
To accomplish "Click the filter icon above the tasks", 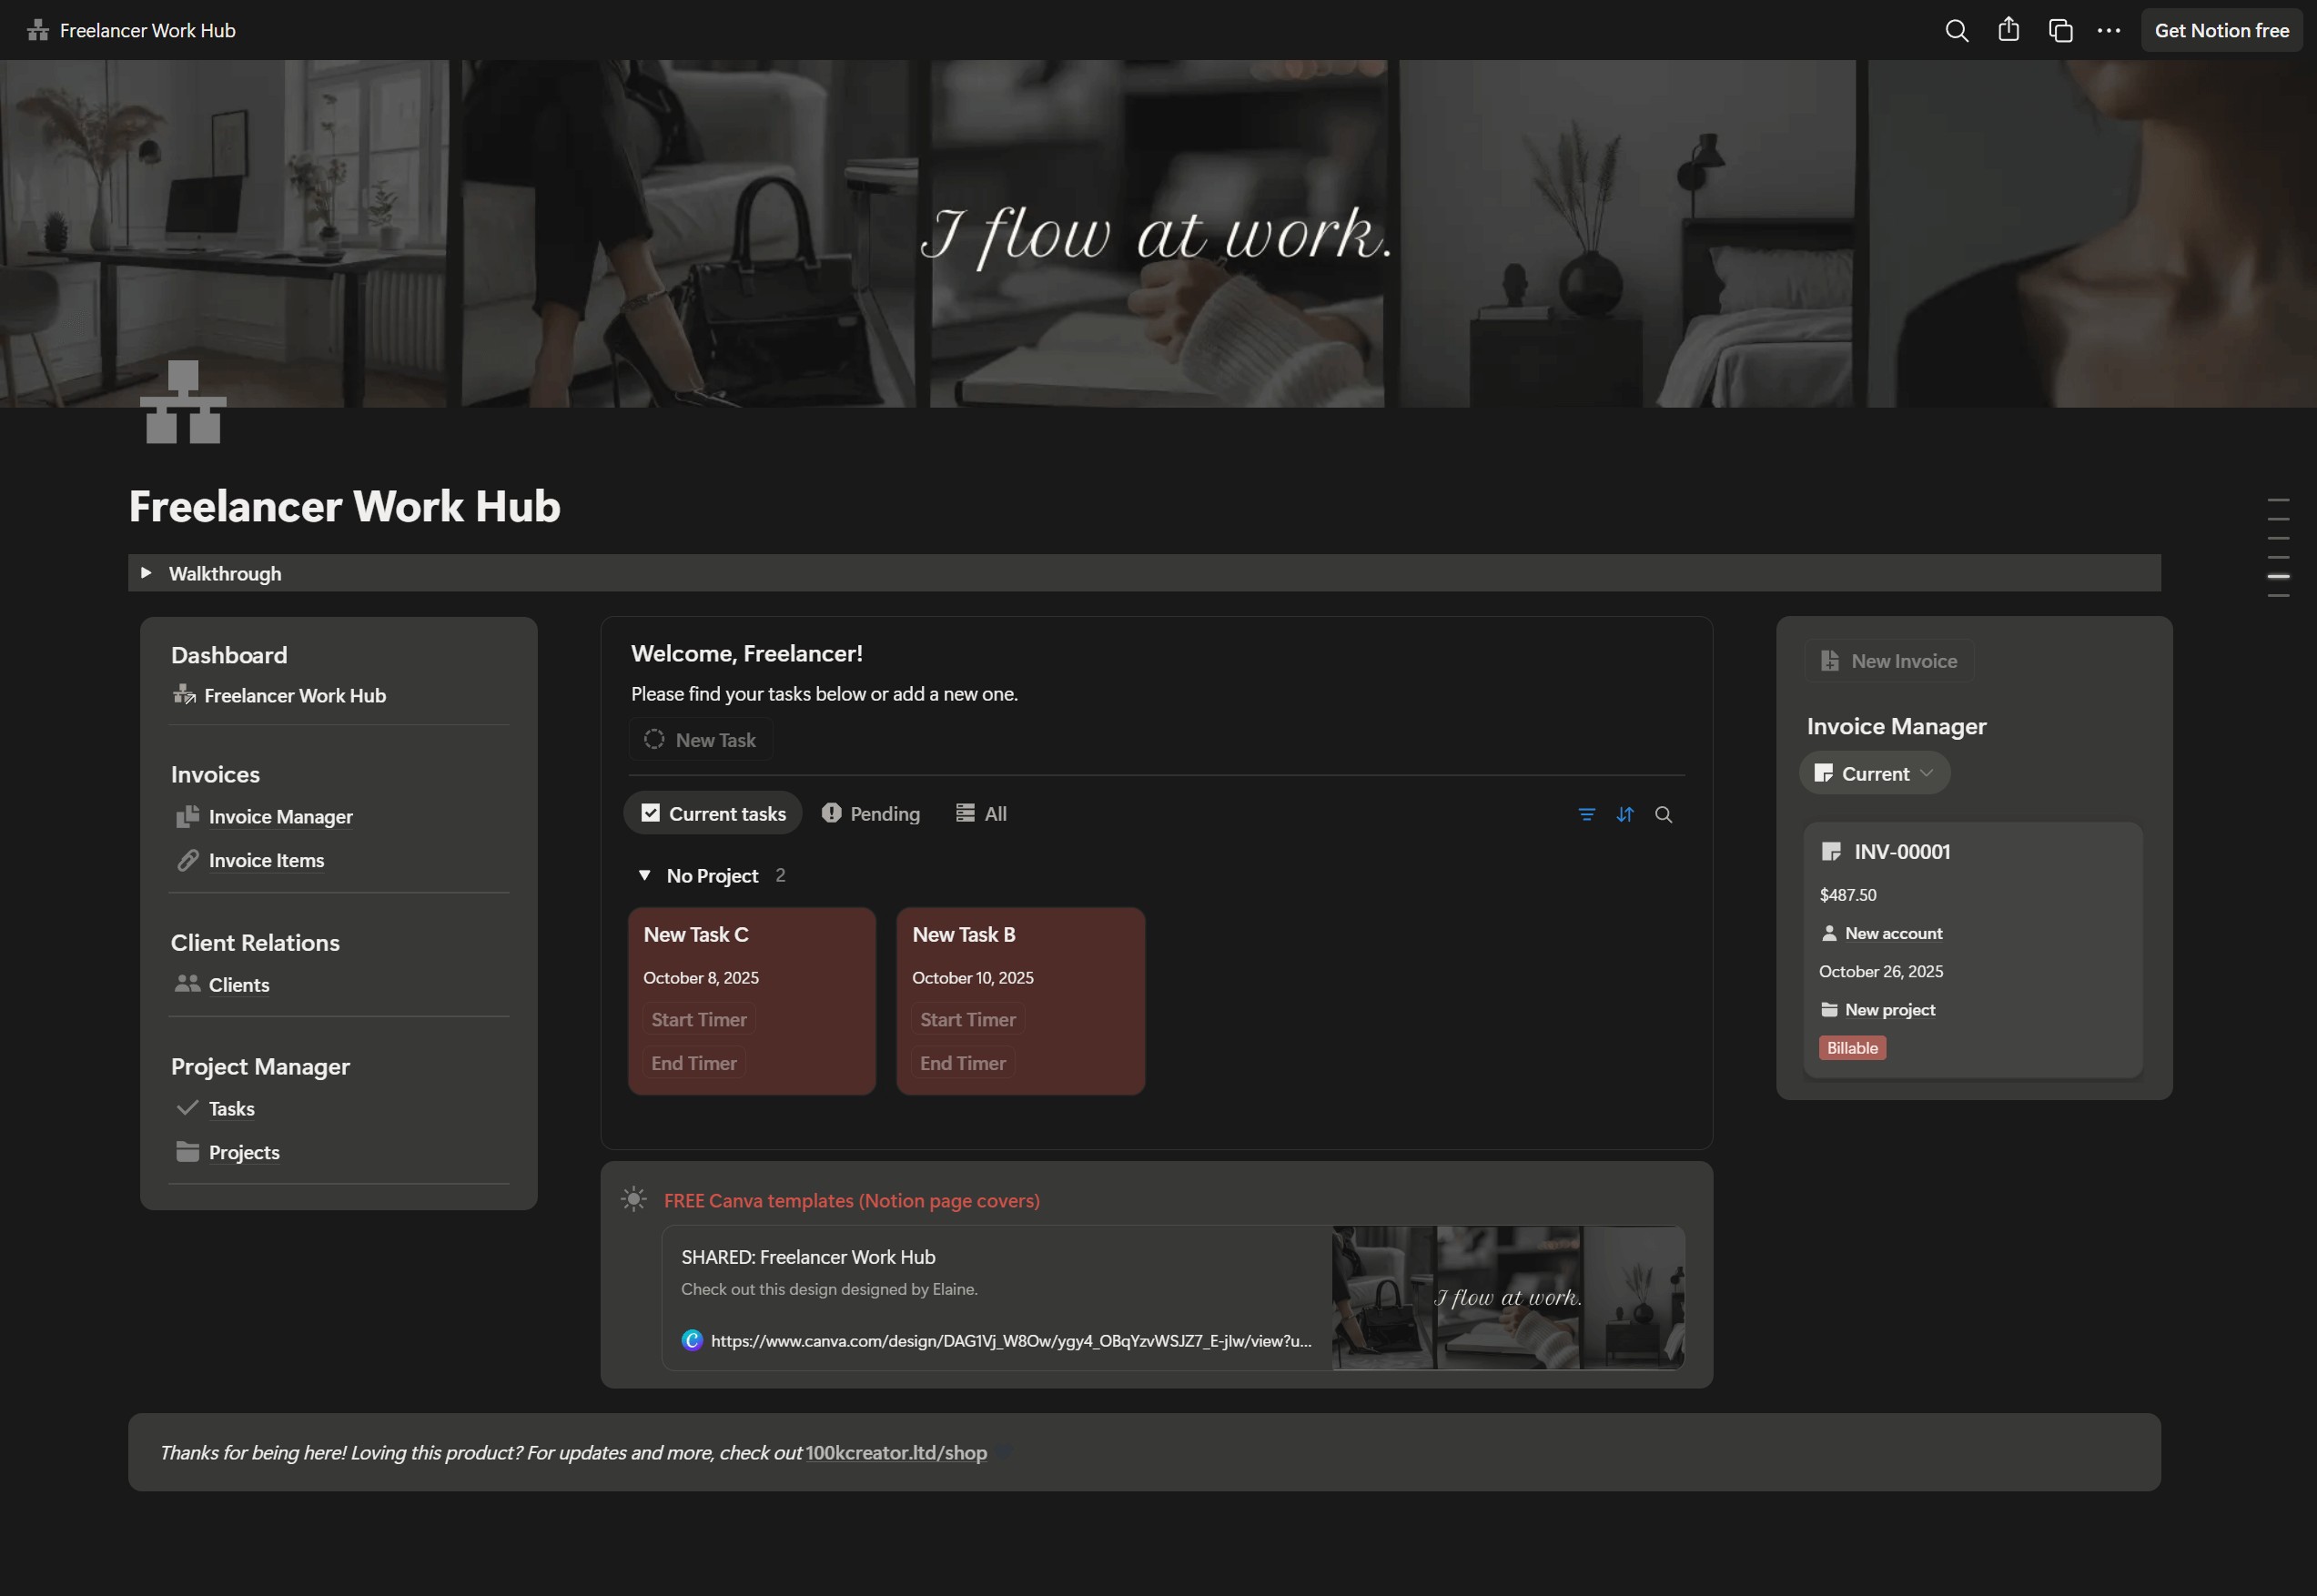I will tap(1586, 814).
